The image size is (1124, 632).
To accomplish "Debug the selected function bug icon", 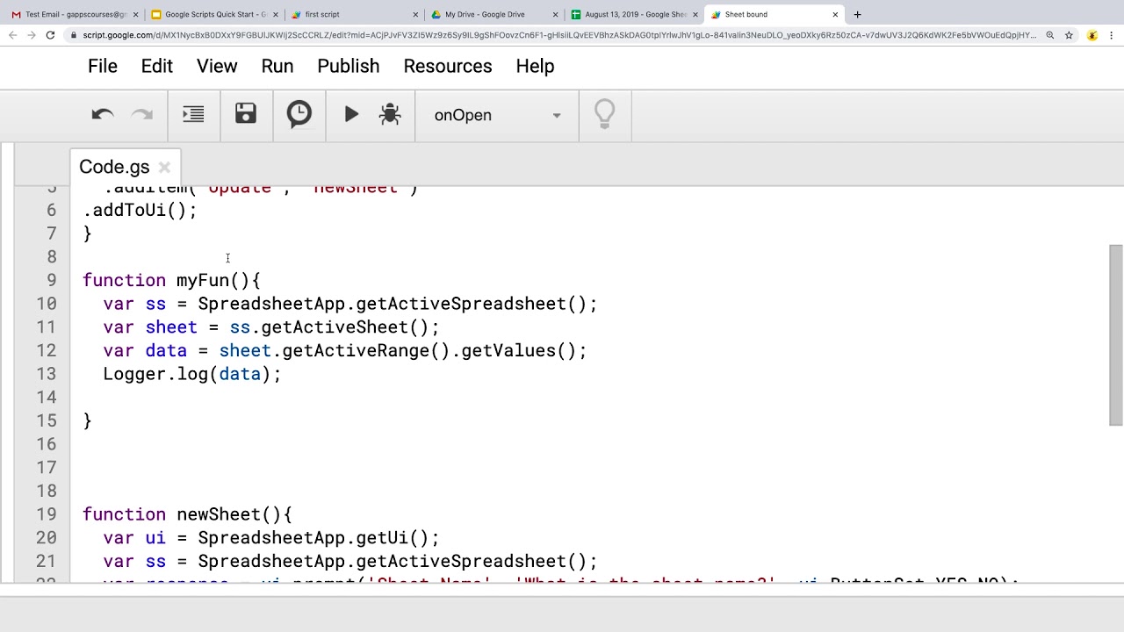I will pyautogui.click(x=390, y=114).
